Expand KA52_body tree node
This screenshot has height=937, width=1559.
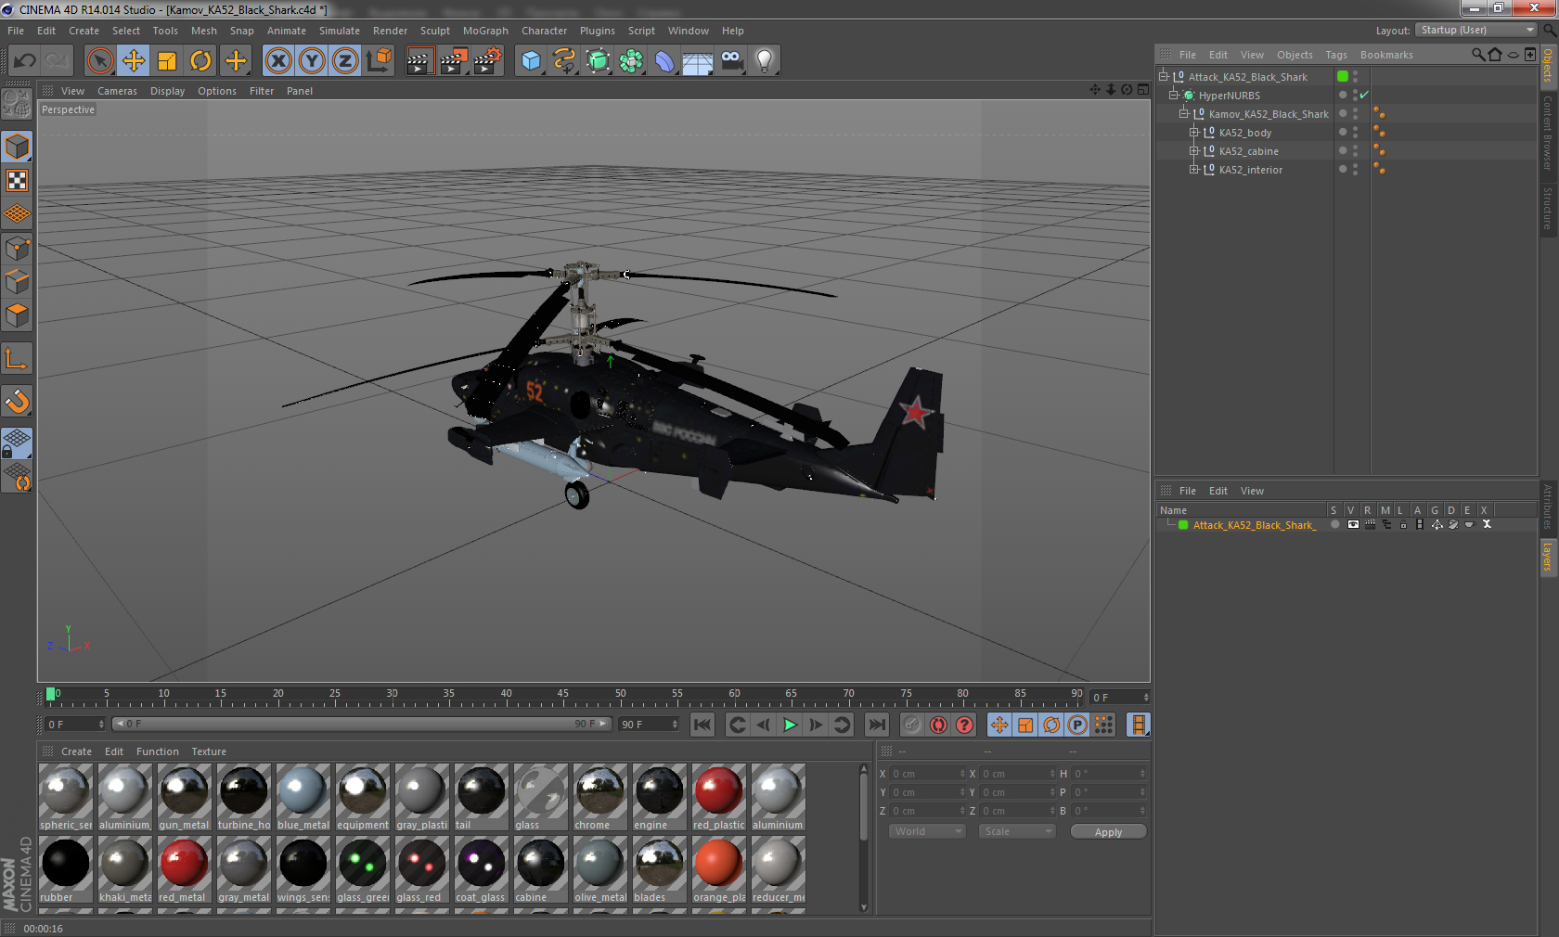pyautogui.click(x=1194, y=133)
